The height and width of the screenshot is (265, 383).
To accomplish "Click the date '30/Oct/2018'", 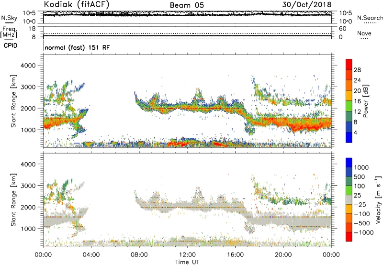I will tap(307, 5).
